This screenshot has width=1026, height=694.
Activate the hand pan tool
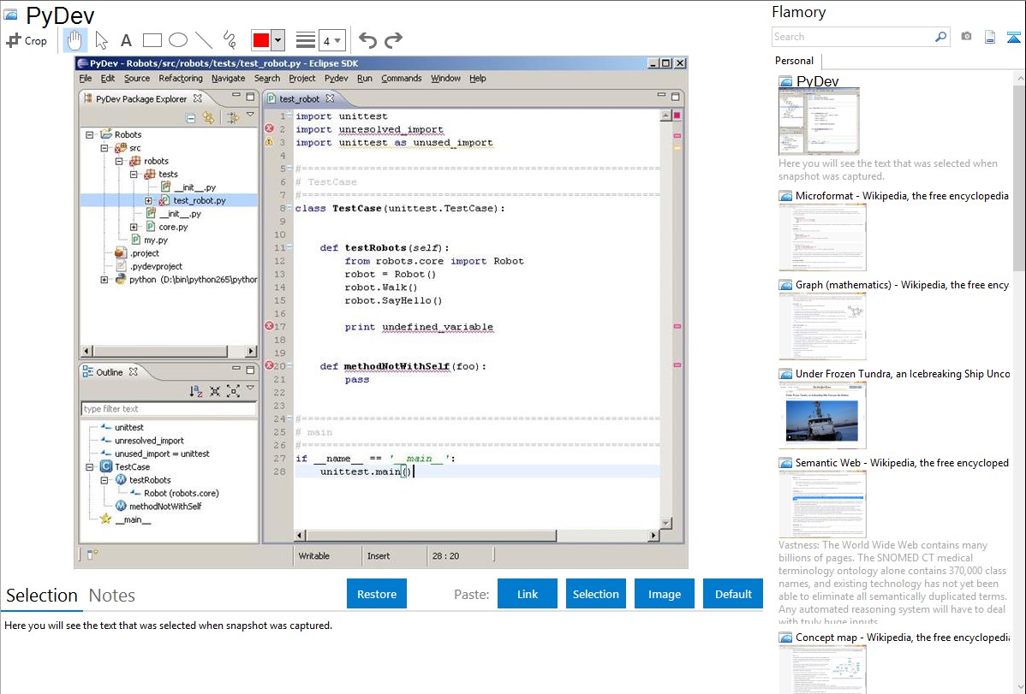click(75, 40)
